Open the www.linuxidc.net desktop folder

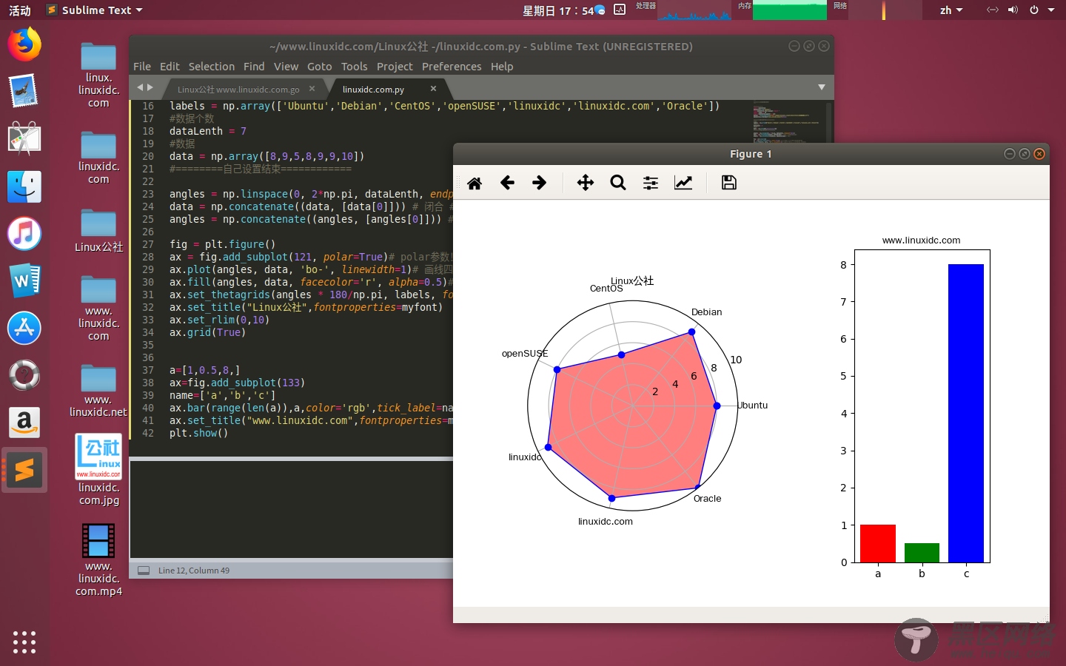click(98, 391)
